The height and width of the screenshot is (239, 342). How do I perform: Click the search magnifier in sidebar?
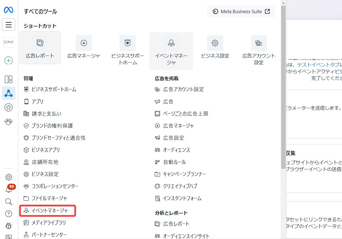(x=9, y=202)
